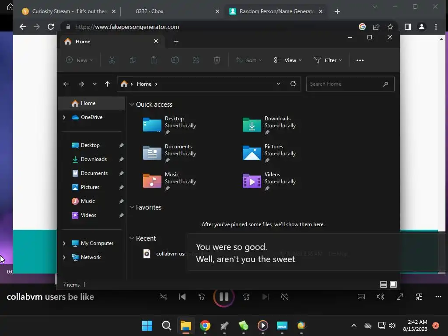Open the Windows Start menu
Image resolution: width=448 pixels, height=336 pixels.
coord(147,325)
